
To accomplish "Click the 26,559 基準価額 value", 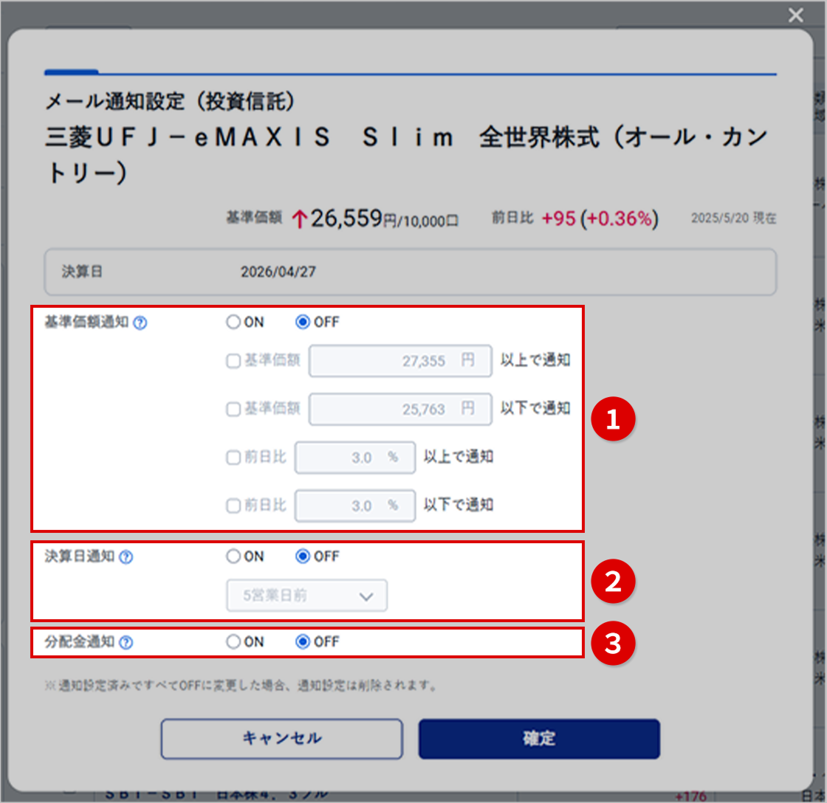I will coord(346,218).
